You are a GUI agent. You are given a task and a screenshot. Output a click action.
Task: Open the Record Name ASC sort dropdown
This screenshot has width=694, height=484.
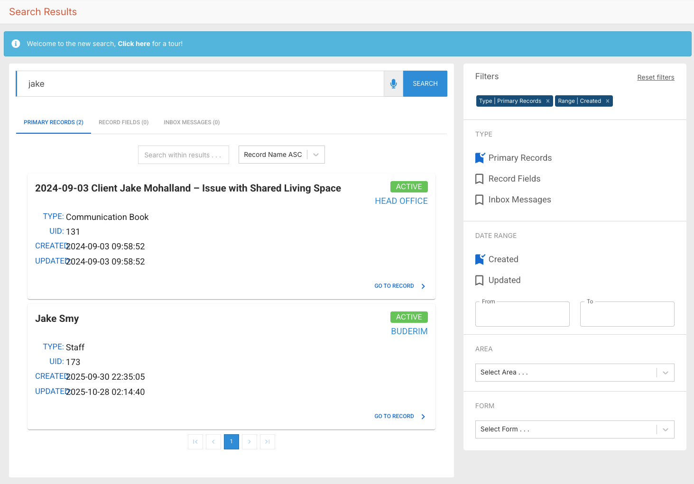tap(282, 155)
